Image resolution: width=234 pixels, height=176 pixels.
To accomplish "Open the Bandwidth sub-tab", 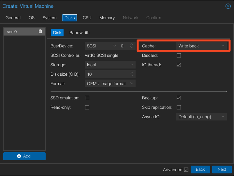I will click(x=79, y=33).
